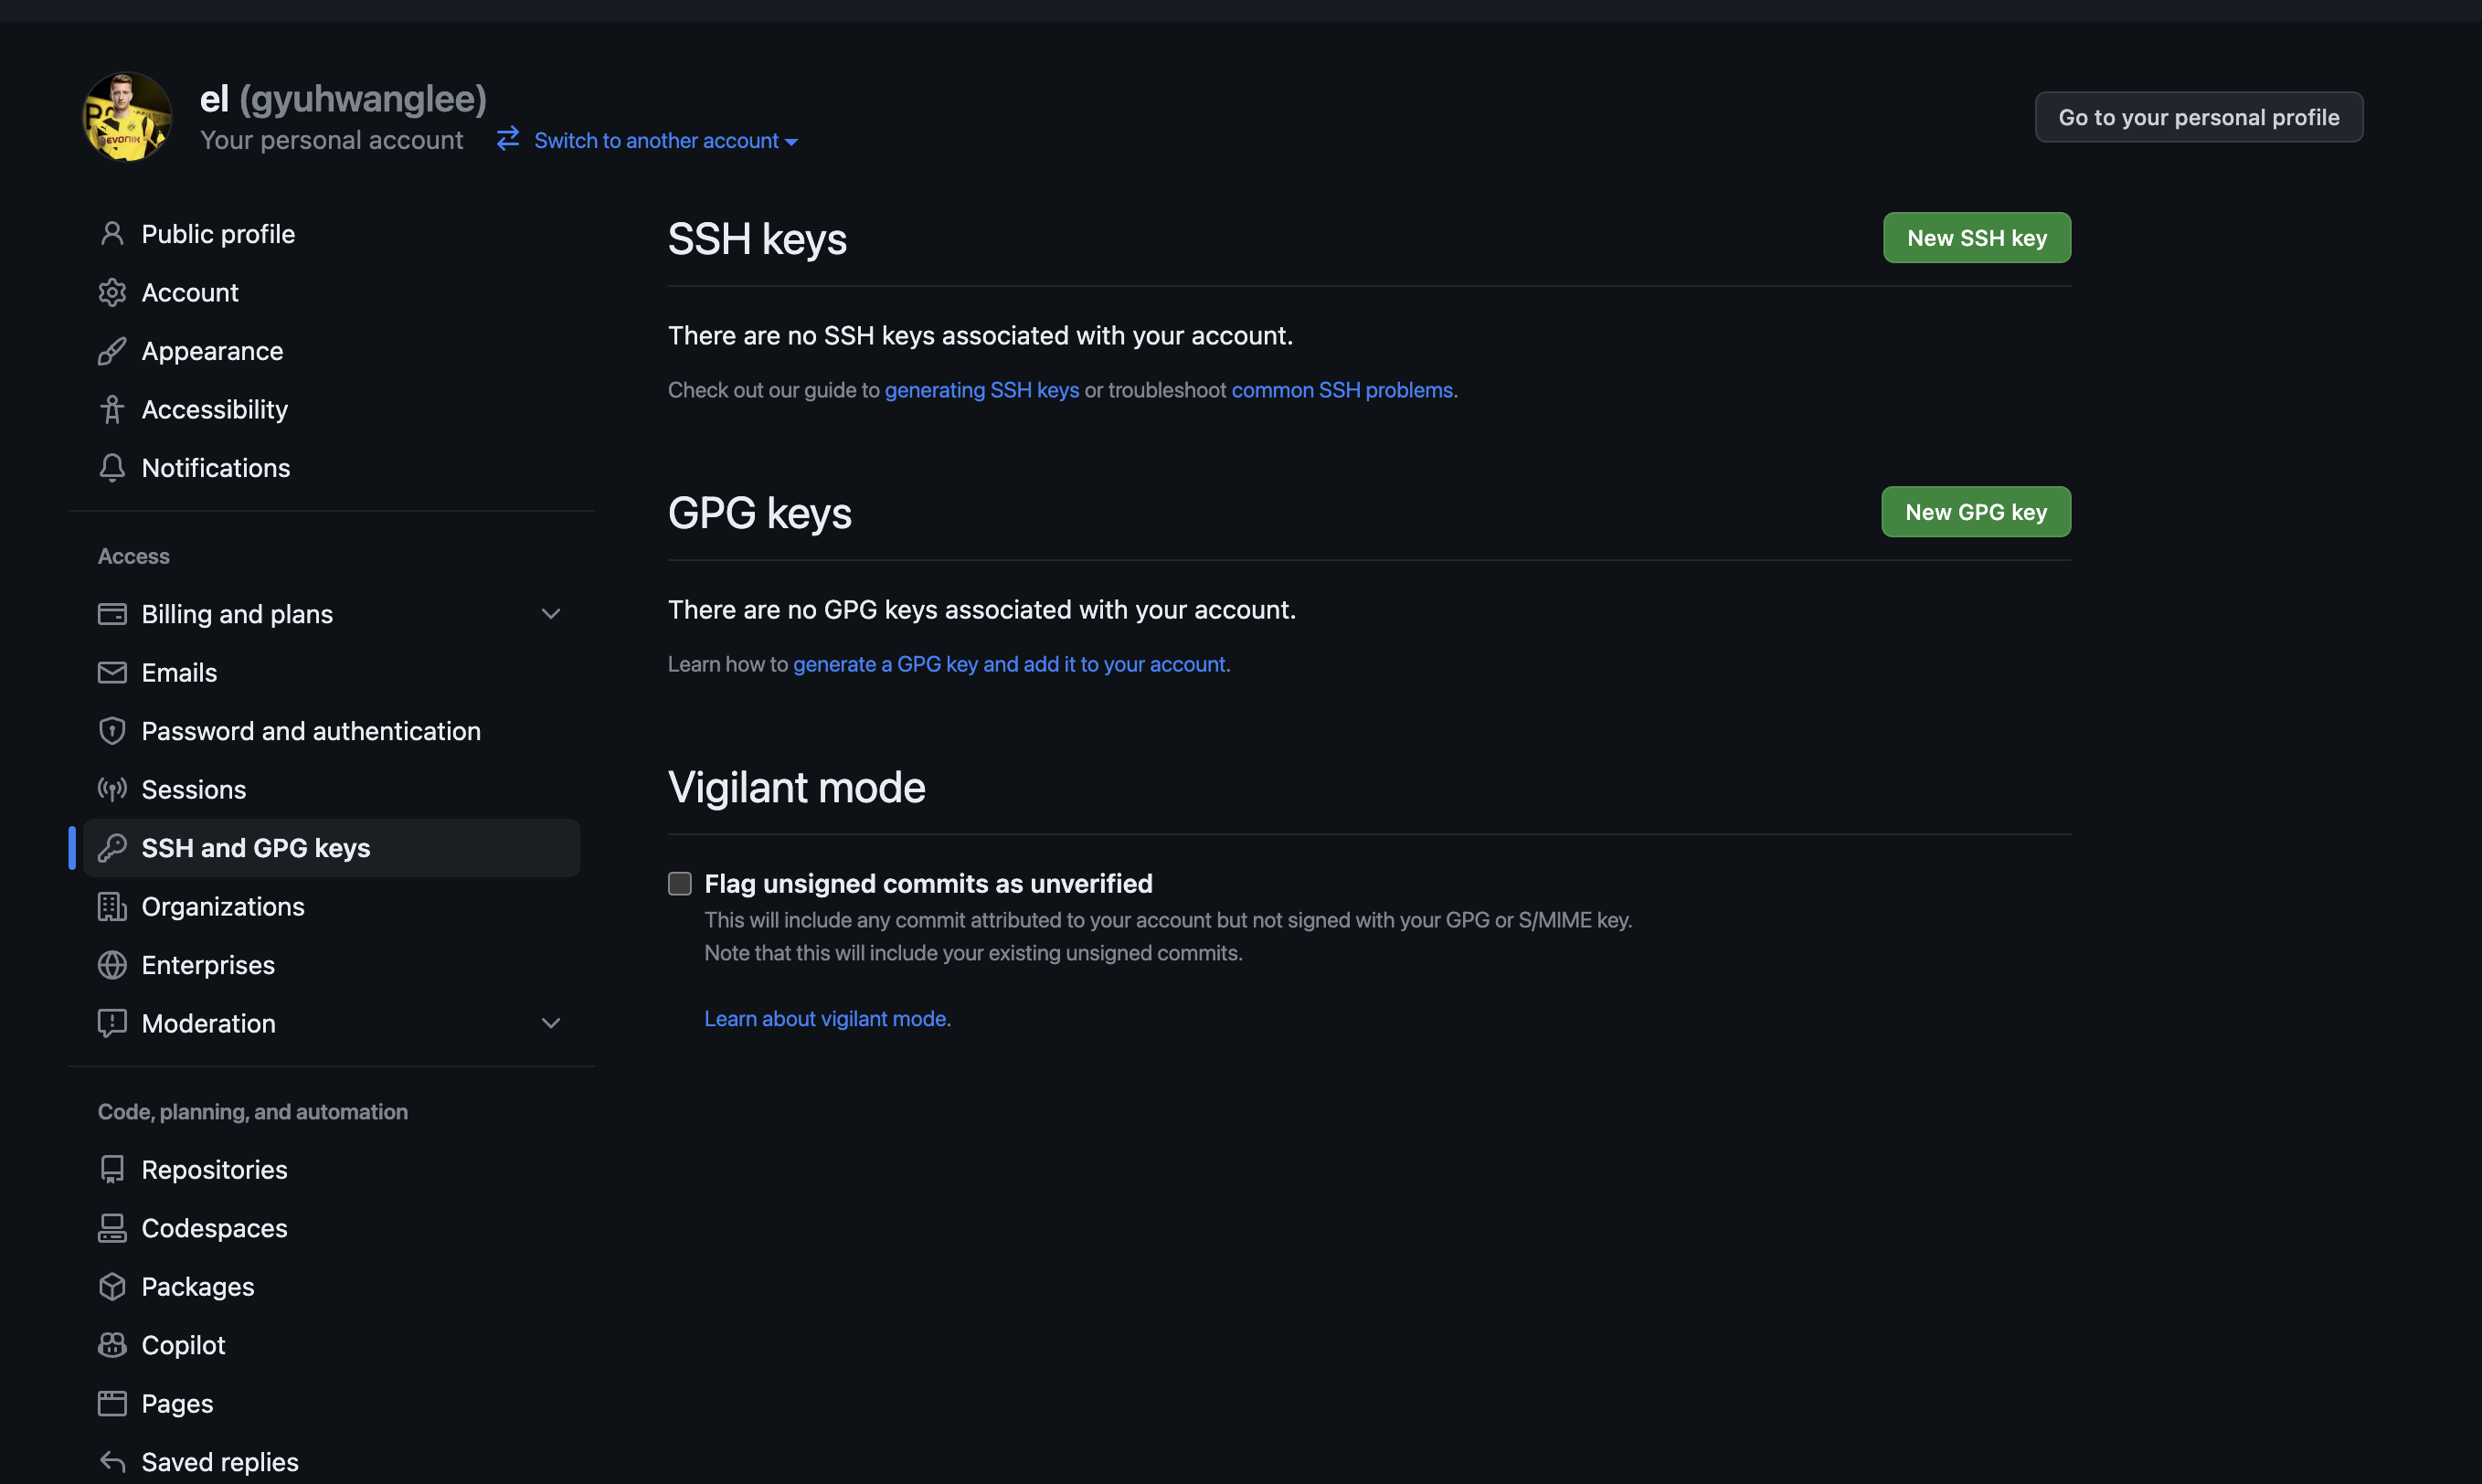2482x1484 pixels.
Task: Select Sessions in the sidebar
Action: click(x=332, y=790)
